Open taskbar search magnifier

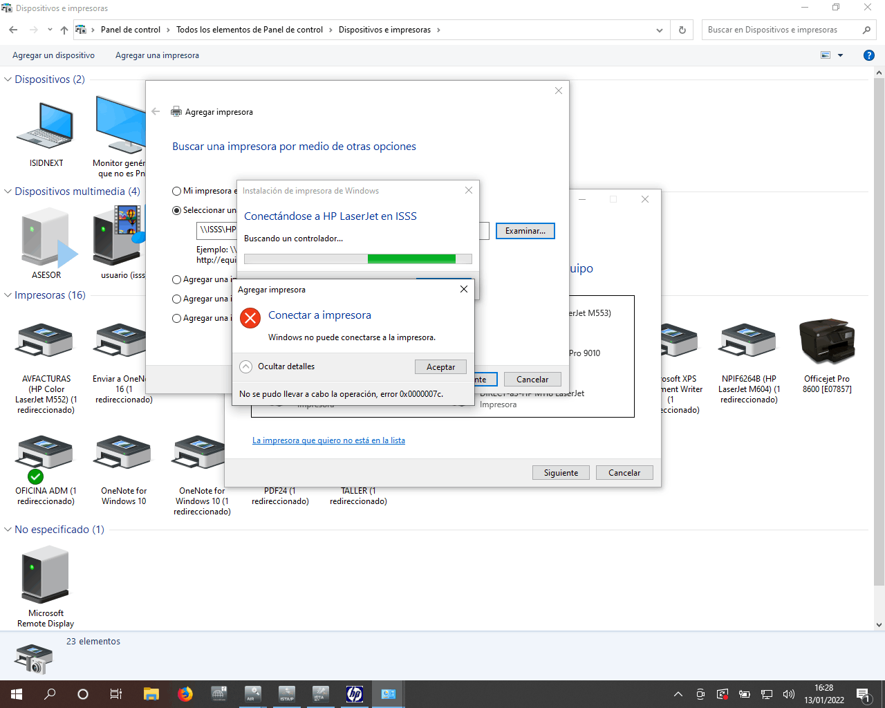pyautogui.click(x=50, y=694)
